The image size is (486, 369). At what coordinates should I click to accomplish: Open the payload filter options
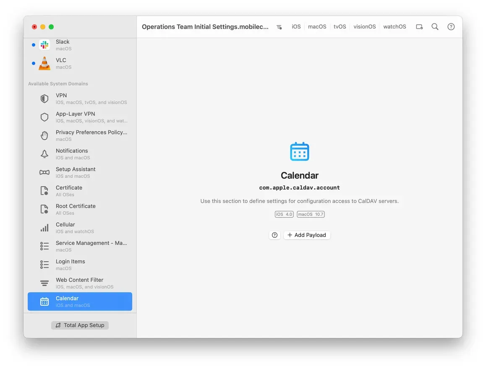pyautogui.click(x=279, y=26)
